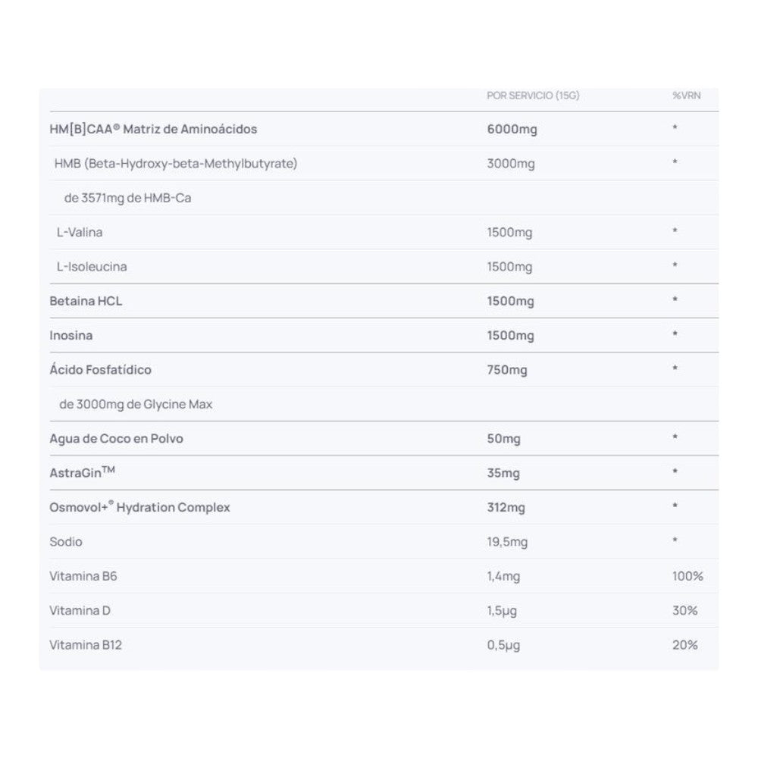
Task: Click the POR SERVICIO (15G) column header
Action: tap(533, 96)
